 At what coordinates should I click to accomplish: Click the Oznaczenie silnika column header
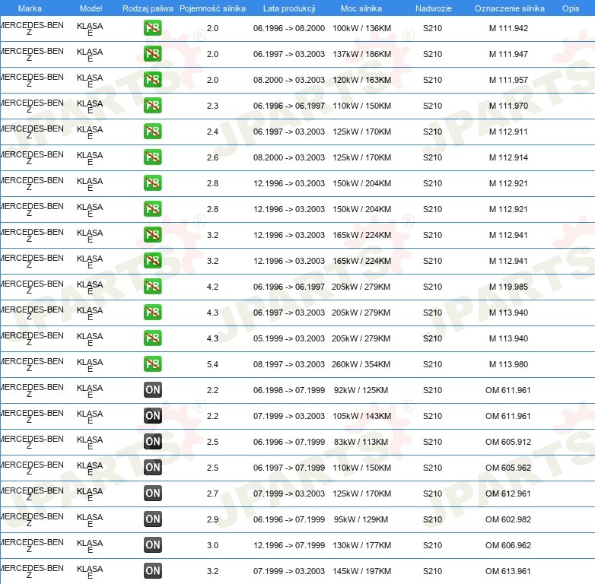[x=509, y=8]
